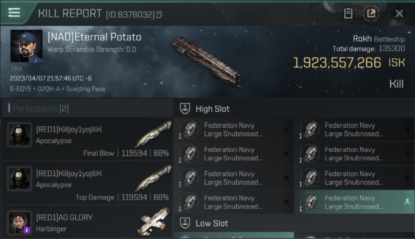Open the hamburger menu at top left
This screenshot has width=415, height=239.
(x=14, y=12)
